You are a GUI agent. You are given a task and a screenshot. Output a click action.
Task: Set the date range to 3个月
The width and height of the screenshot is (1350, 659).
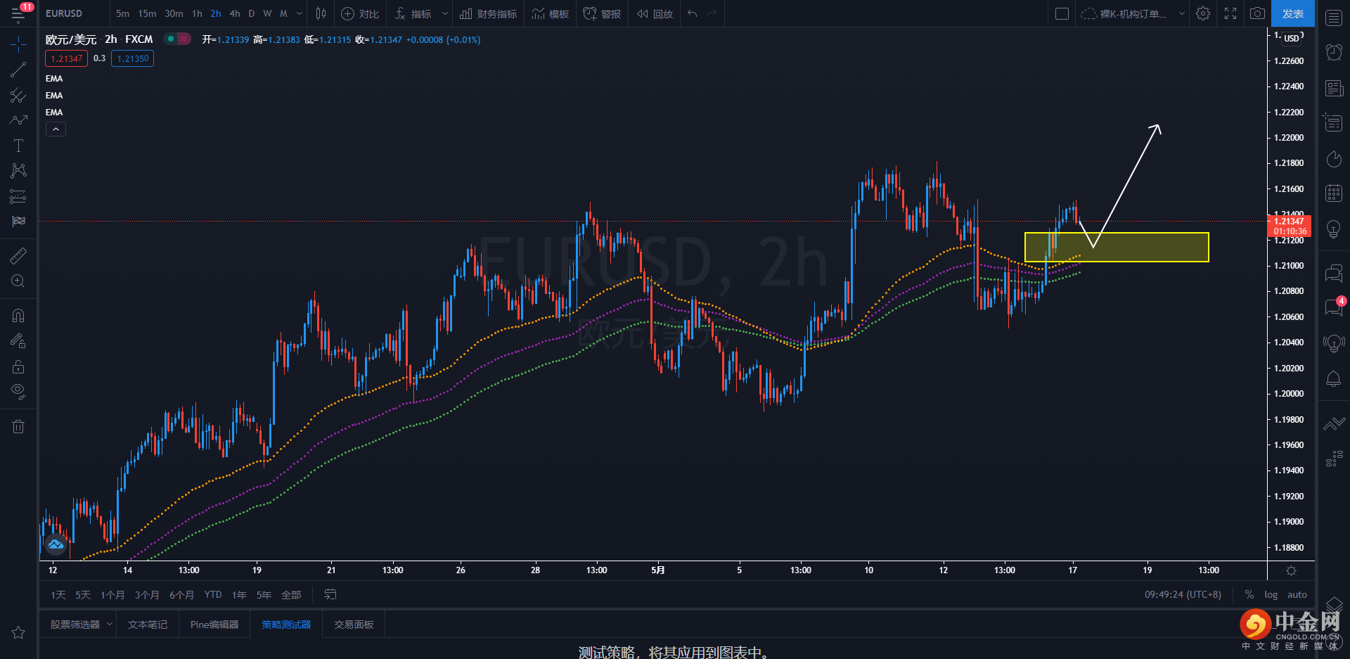pos(147,595)
